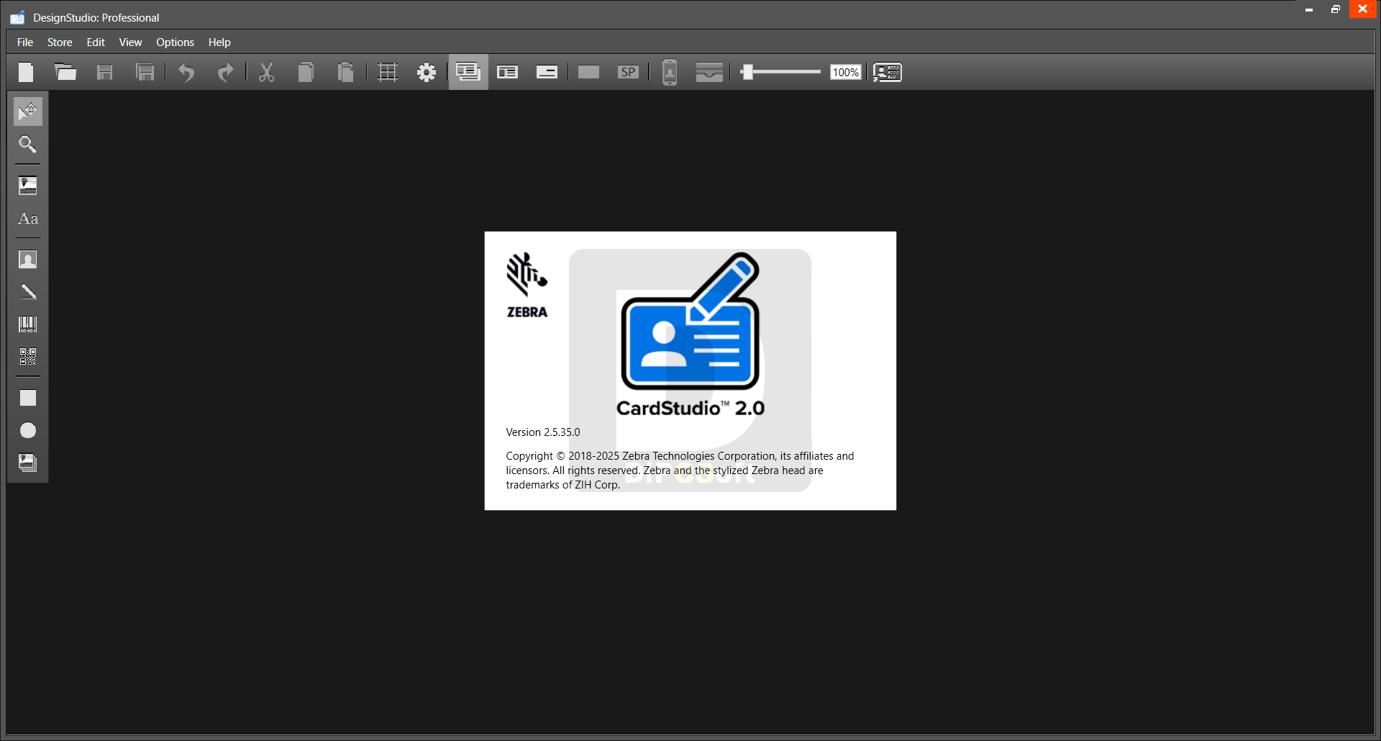Select the portrait photo tool
This screenshot has height=741, width=1381.
tap(28, 260)
